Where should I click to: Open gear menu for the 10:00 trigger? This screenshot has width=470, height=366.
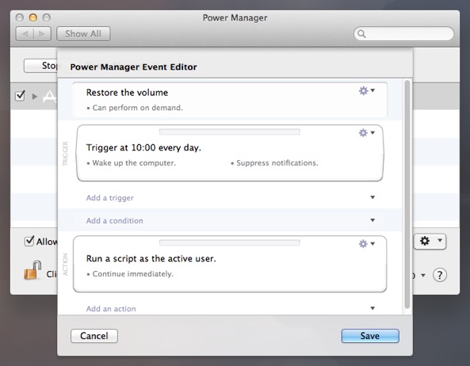[x=367, y=132]
